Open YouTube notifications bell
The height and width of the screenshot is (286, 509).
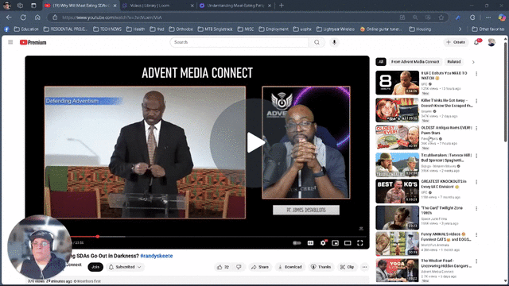click(x=476, y=42)
